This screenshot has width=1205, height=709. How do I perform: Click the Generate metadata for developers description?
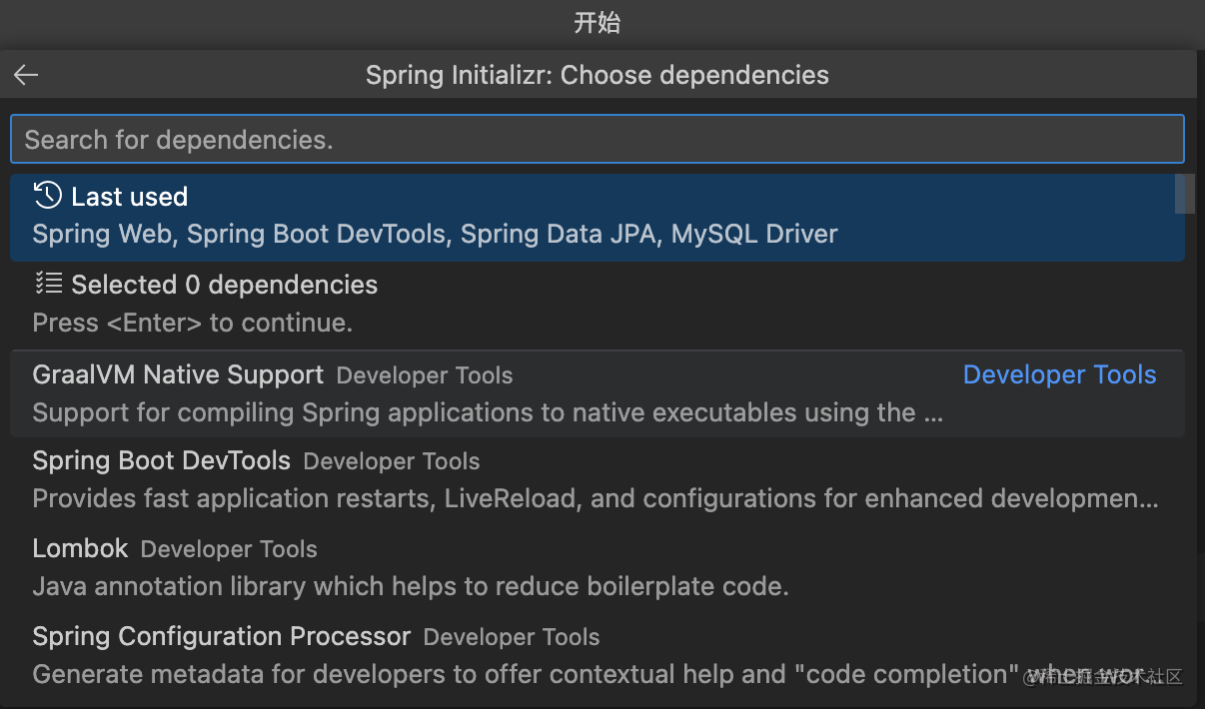[x=520, y=674]
